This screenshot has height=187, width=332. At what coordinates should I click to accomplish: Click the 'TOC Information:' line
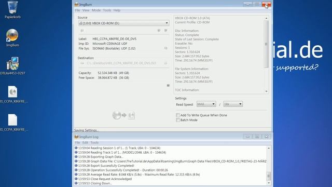click(187, 90)
